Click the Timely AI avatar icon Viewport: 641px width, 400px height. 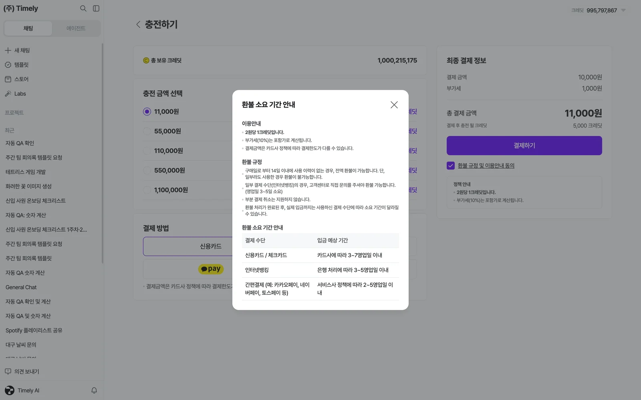point(10,390)
